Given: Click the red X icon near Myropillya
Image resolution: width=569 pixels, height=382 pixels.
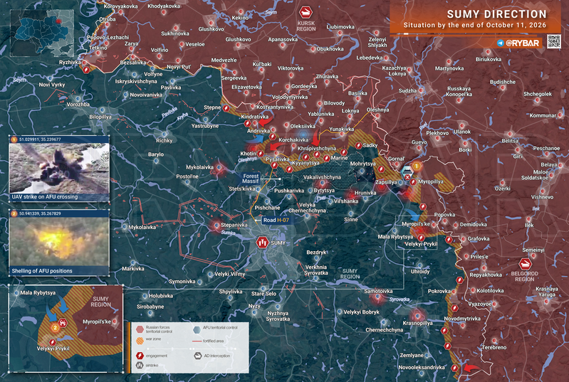Looking at the screenshot, I should pos(407,177).
